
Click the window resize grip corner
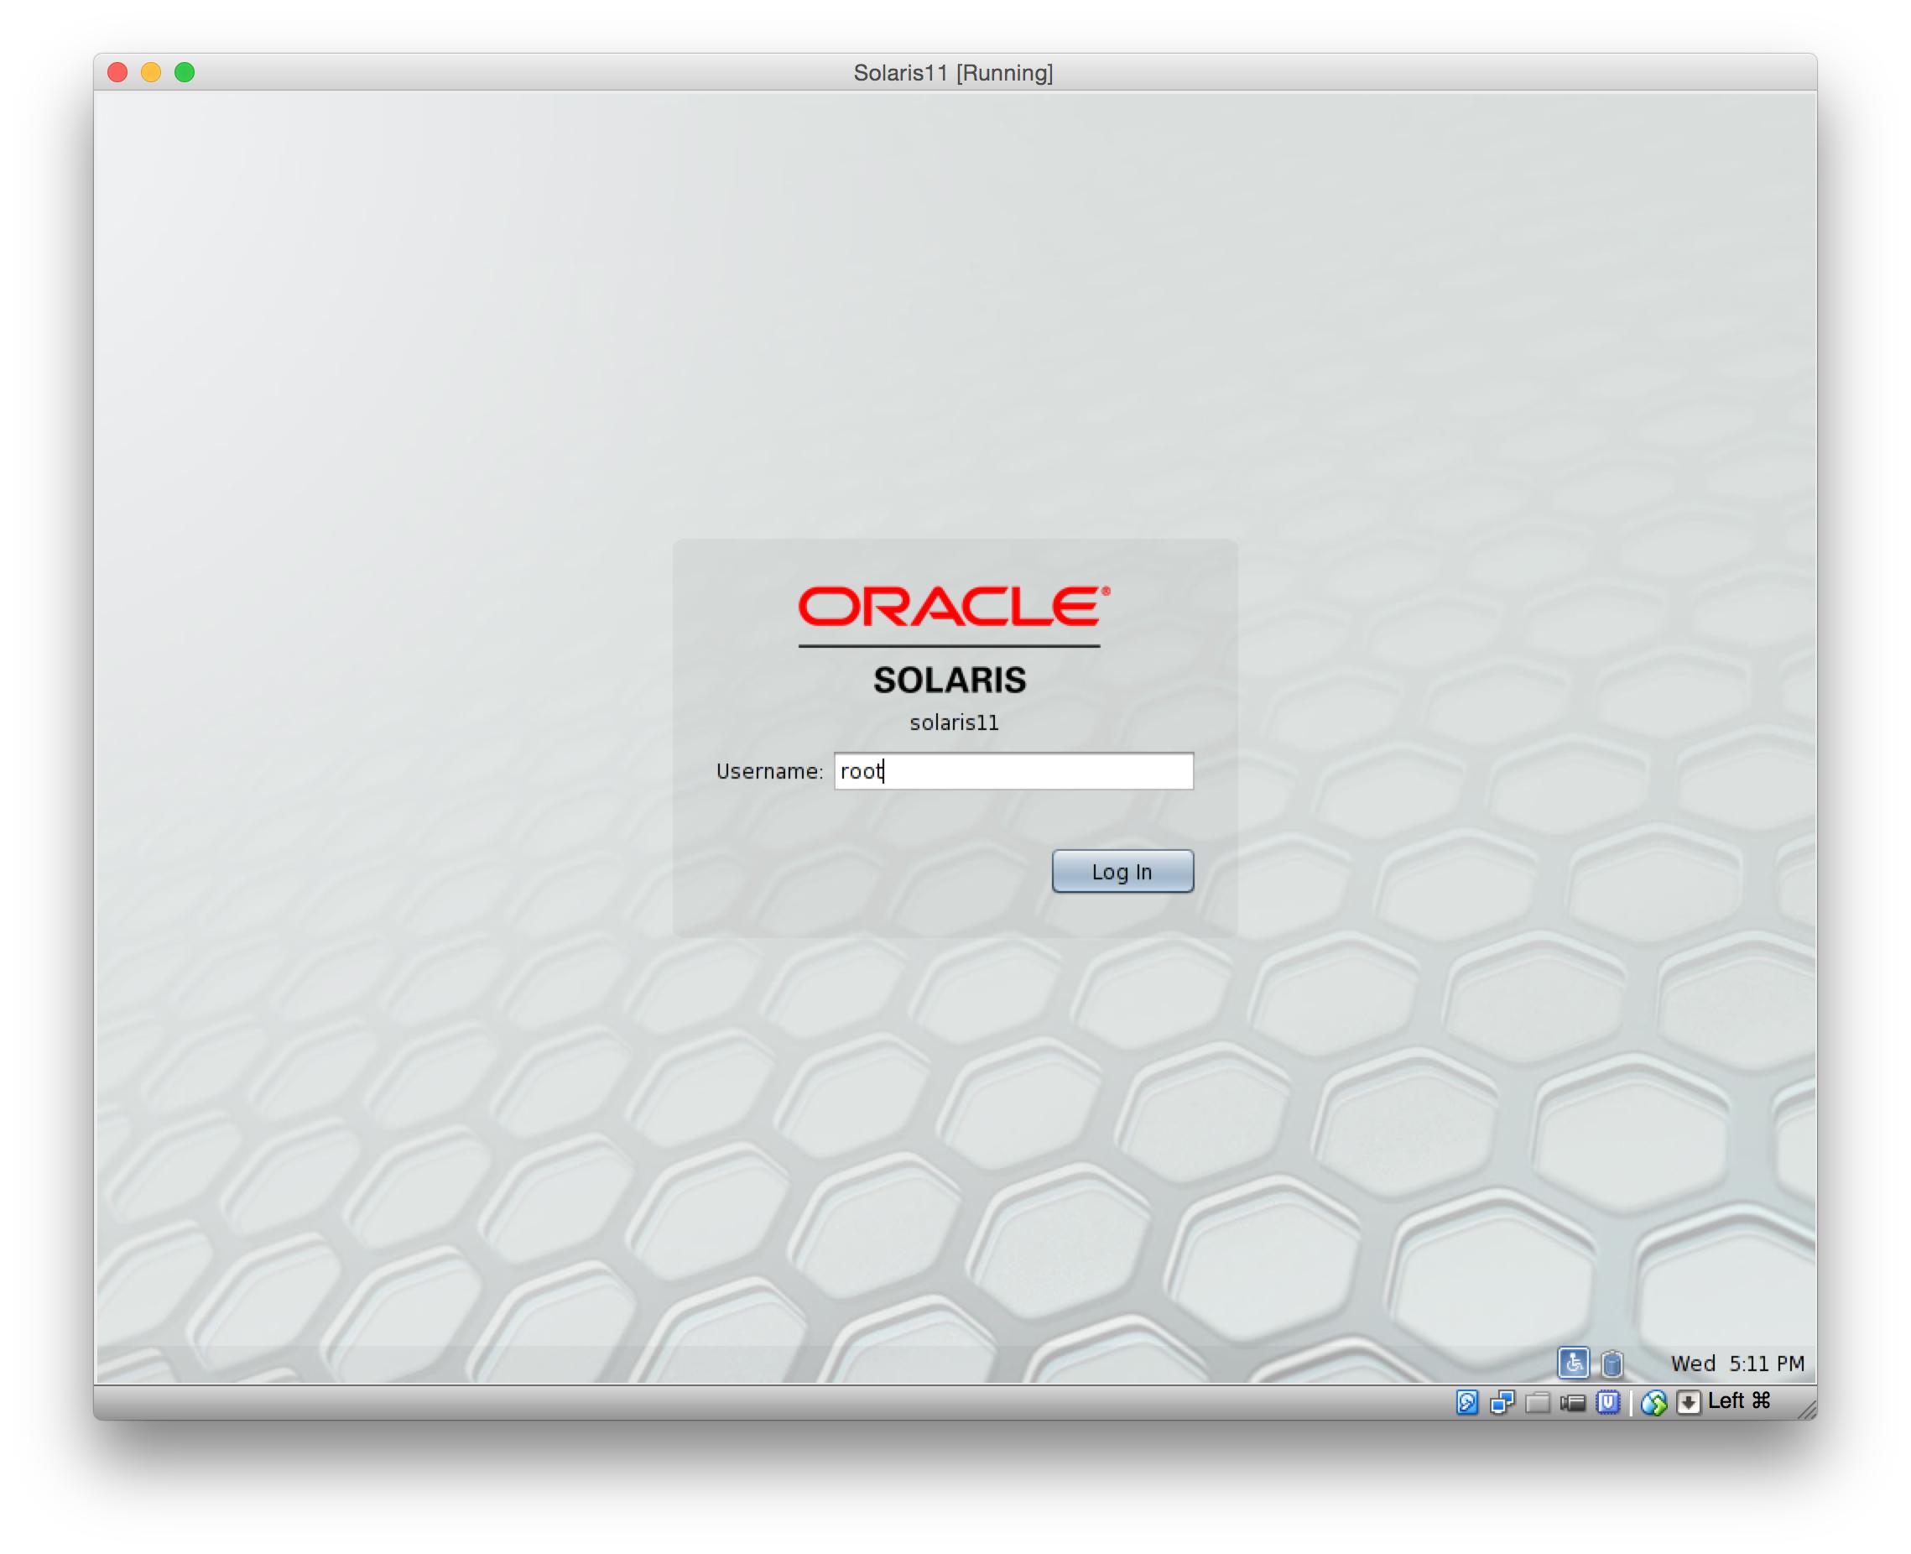[x=1806, y=1411]
